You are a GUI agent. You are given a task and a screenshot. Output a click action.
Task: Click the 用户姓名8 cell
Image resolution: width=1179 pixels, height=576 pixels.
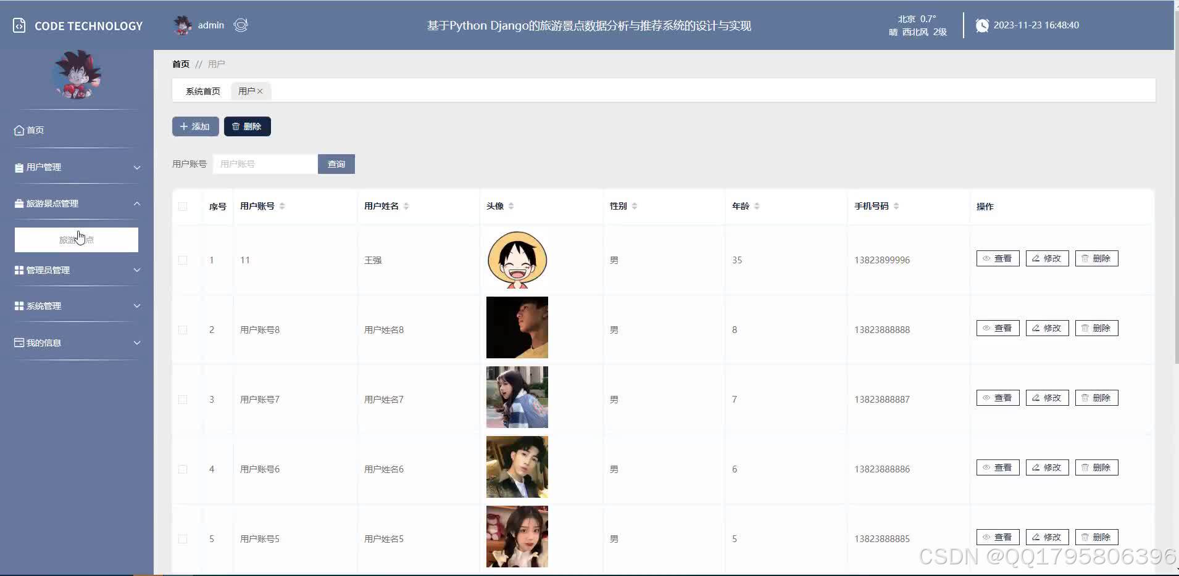[384, 330]
